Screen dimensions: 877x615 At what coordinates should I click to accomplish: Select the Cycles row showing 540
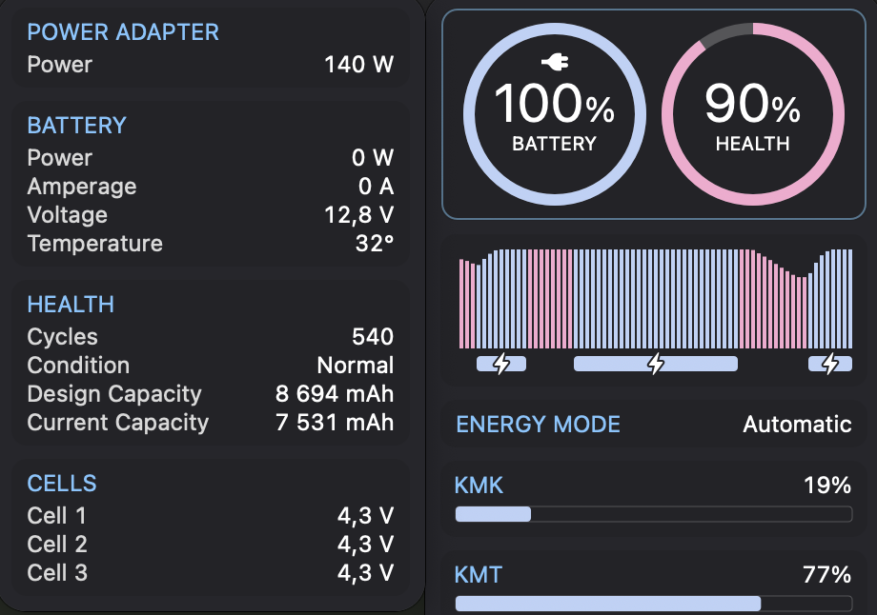pos(210,337)
